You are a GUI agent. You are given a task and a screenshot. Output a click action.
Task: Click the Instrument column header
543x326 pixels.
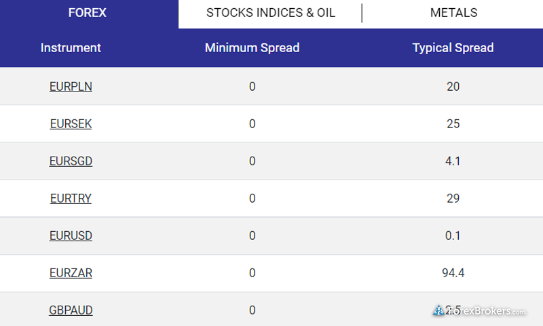click(71, 48)
